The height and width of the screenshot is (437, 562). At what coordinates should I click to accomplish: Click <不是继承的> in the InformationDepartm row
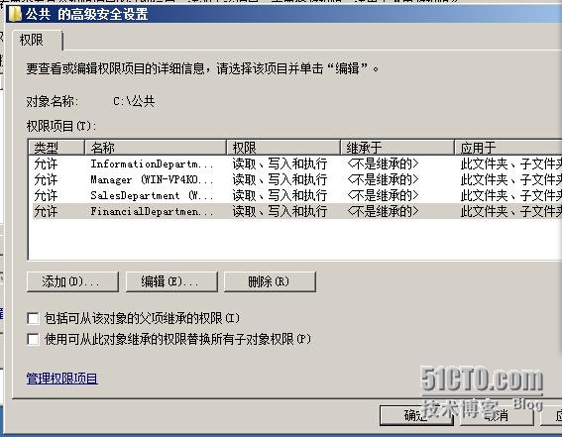(383, 164)
